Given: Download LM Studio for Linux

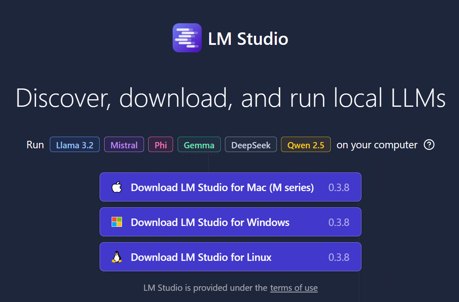Looking at the screenshot, I should (230, 257).
